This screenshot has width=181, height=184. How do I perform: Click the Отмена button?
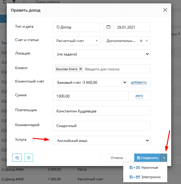click(x=117, y=158)
